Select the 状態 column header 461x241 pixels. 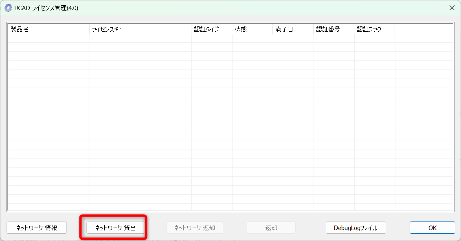(x=252, y=29)
